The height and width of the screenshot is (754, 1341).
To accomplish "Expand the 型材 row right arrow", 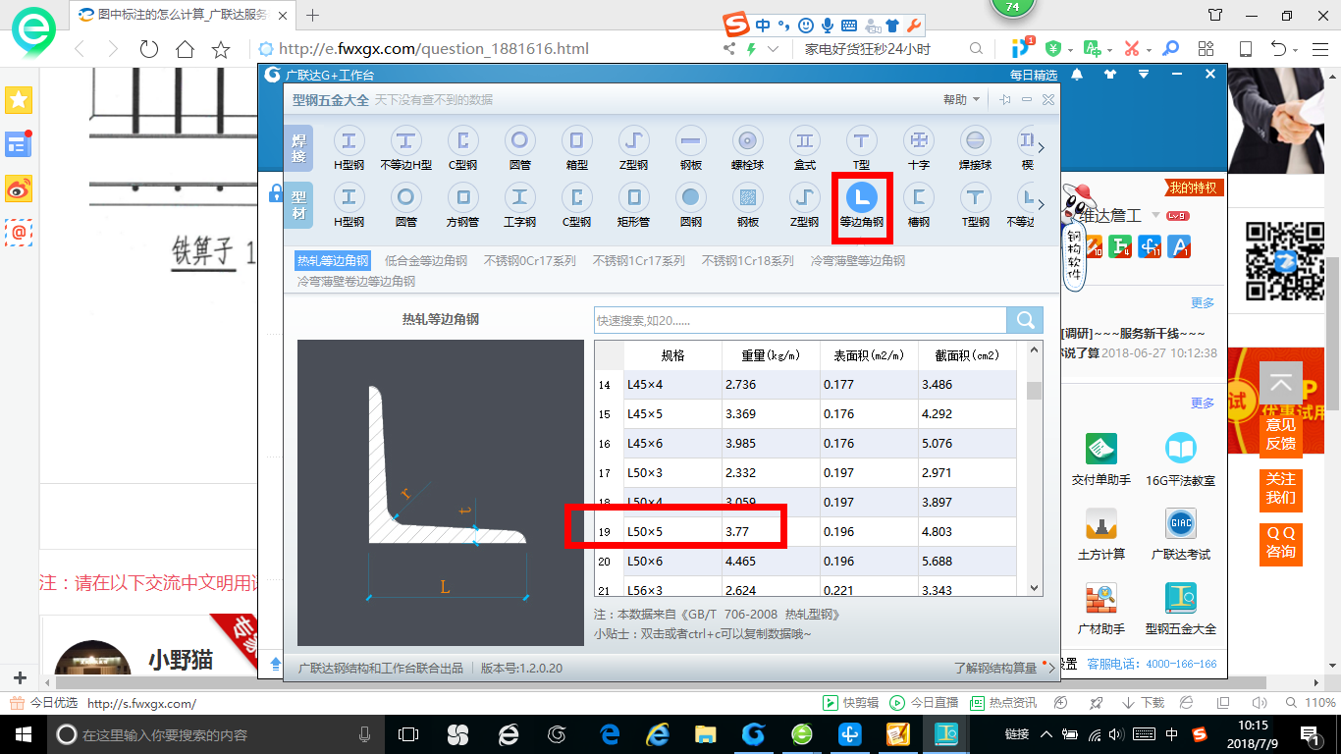I will tap(1041, 204).
